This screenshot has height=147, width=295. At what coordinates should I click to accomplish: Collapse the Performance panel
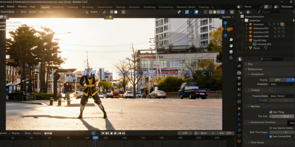255,69
